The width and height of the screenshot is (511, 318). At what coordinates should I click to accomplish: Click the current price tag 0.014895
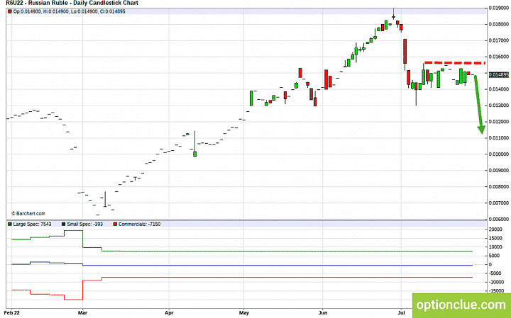point(499,75)
